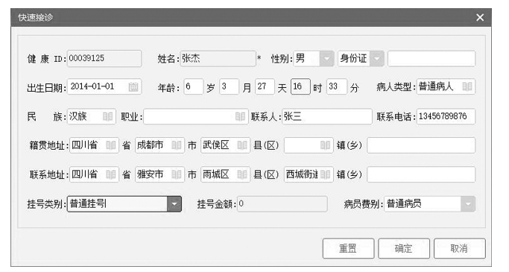Viewport: 509px width, 272px height.
Task: Focus empty 籍贯地址 detail address field
Action: [421, 145]
